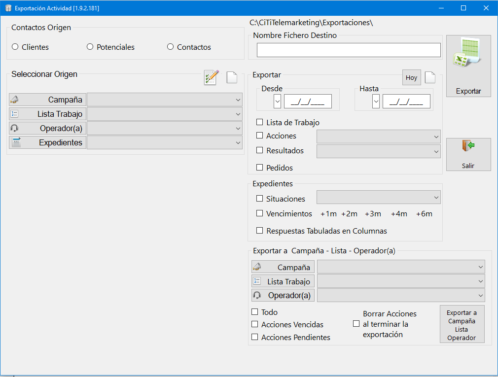Open the Resultados dropdown in Exportar
The height and width of the screenshot is (377, 498).
(379, 151)
